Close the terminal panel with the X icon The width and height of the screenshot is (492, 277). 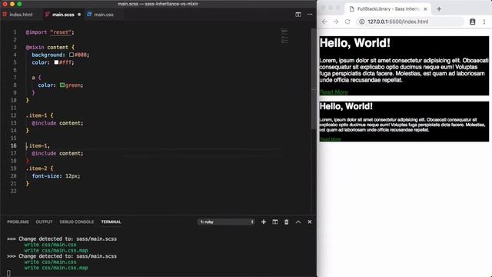pos(309,222)
